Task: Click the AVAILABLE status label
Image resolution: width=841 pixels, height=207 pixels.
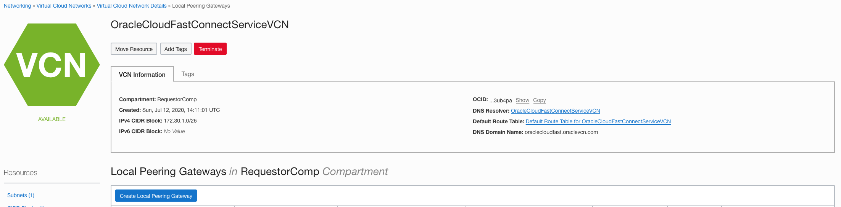Action: (52, 119)
